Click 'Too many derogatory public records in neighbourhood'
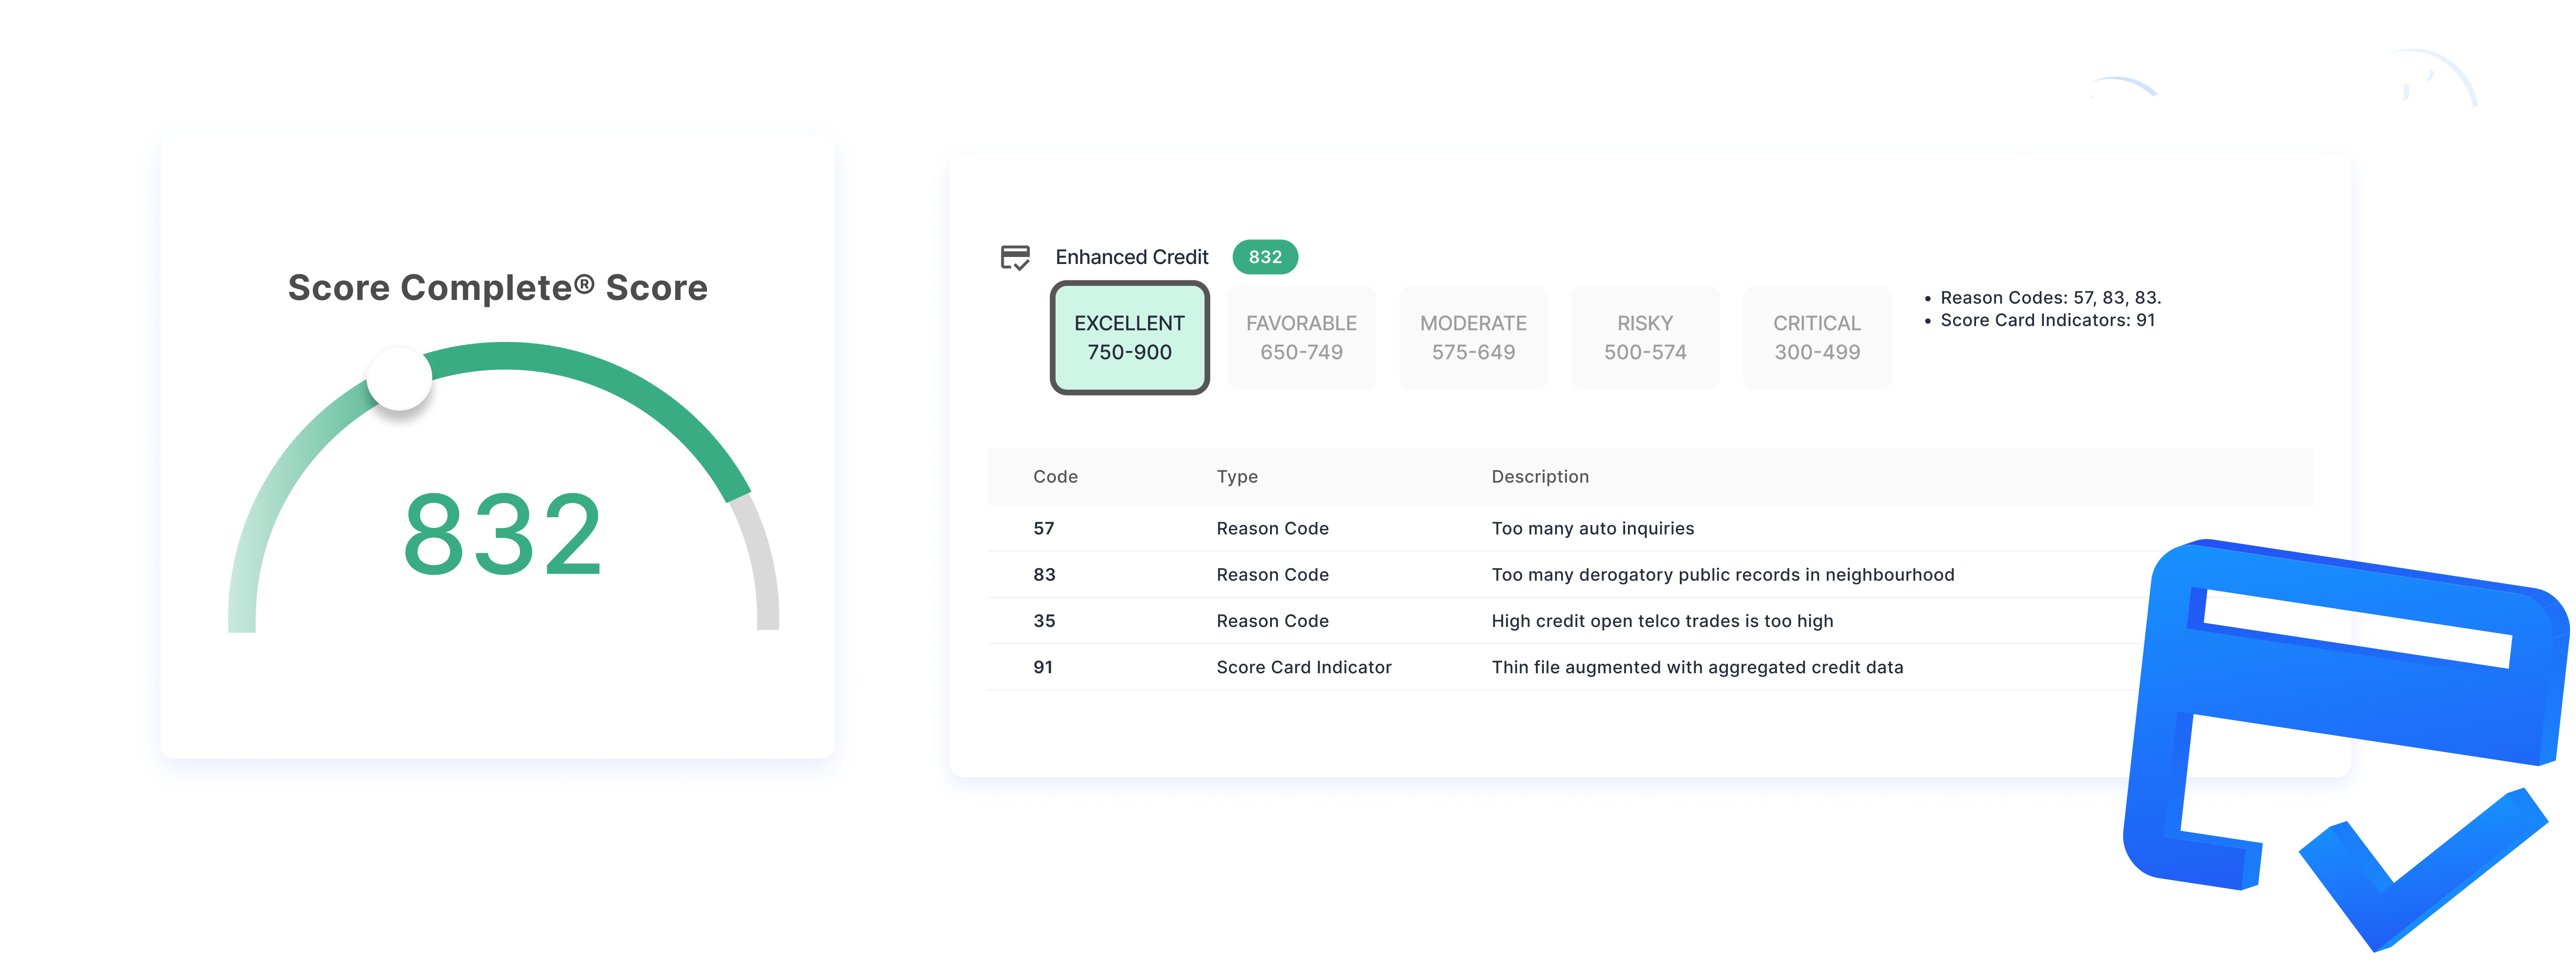This screenshot has width=2576, height=969. click(x=1723, y=575)
